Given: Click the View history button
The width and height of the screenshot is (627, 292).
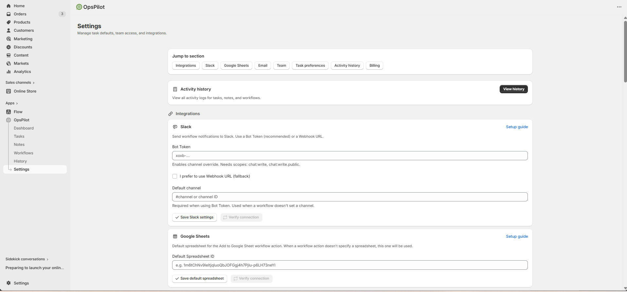Looking at the screenshot, I should point(514,89).
